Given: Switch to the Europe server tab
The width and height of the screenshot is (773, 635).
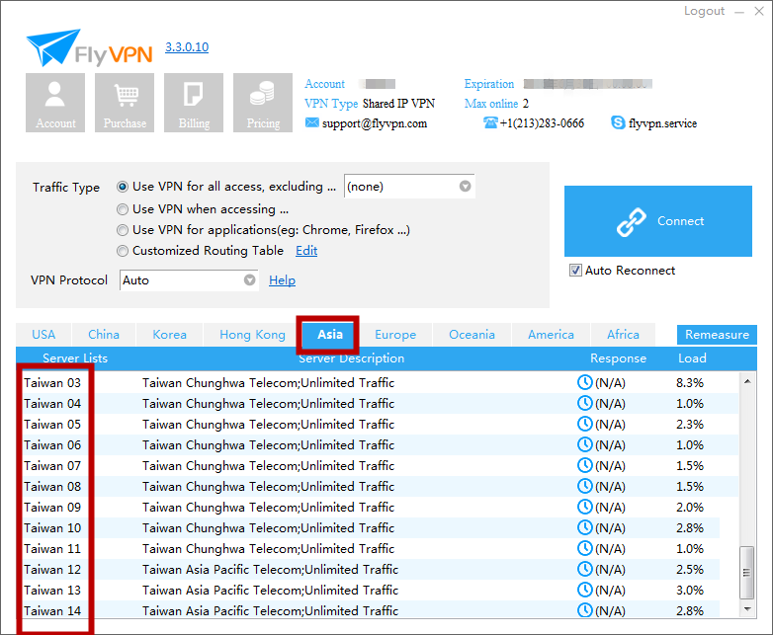Looking at the screenshot, I should [394, 335].
